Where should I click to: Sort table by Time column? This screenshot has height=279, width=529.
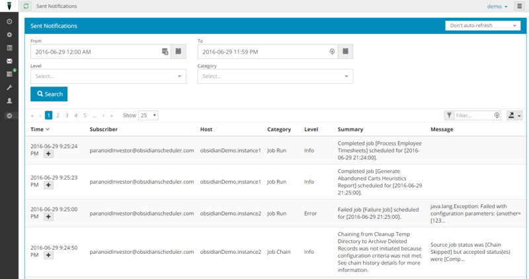[x=40, y=129]
